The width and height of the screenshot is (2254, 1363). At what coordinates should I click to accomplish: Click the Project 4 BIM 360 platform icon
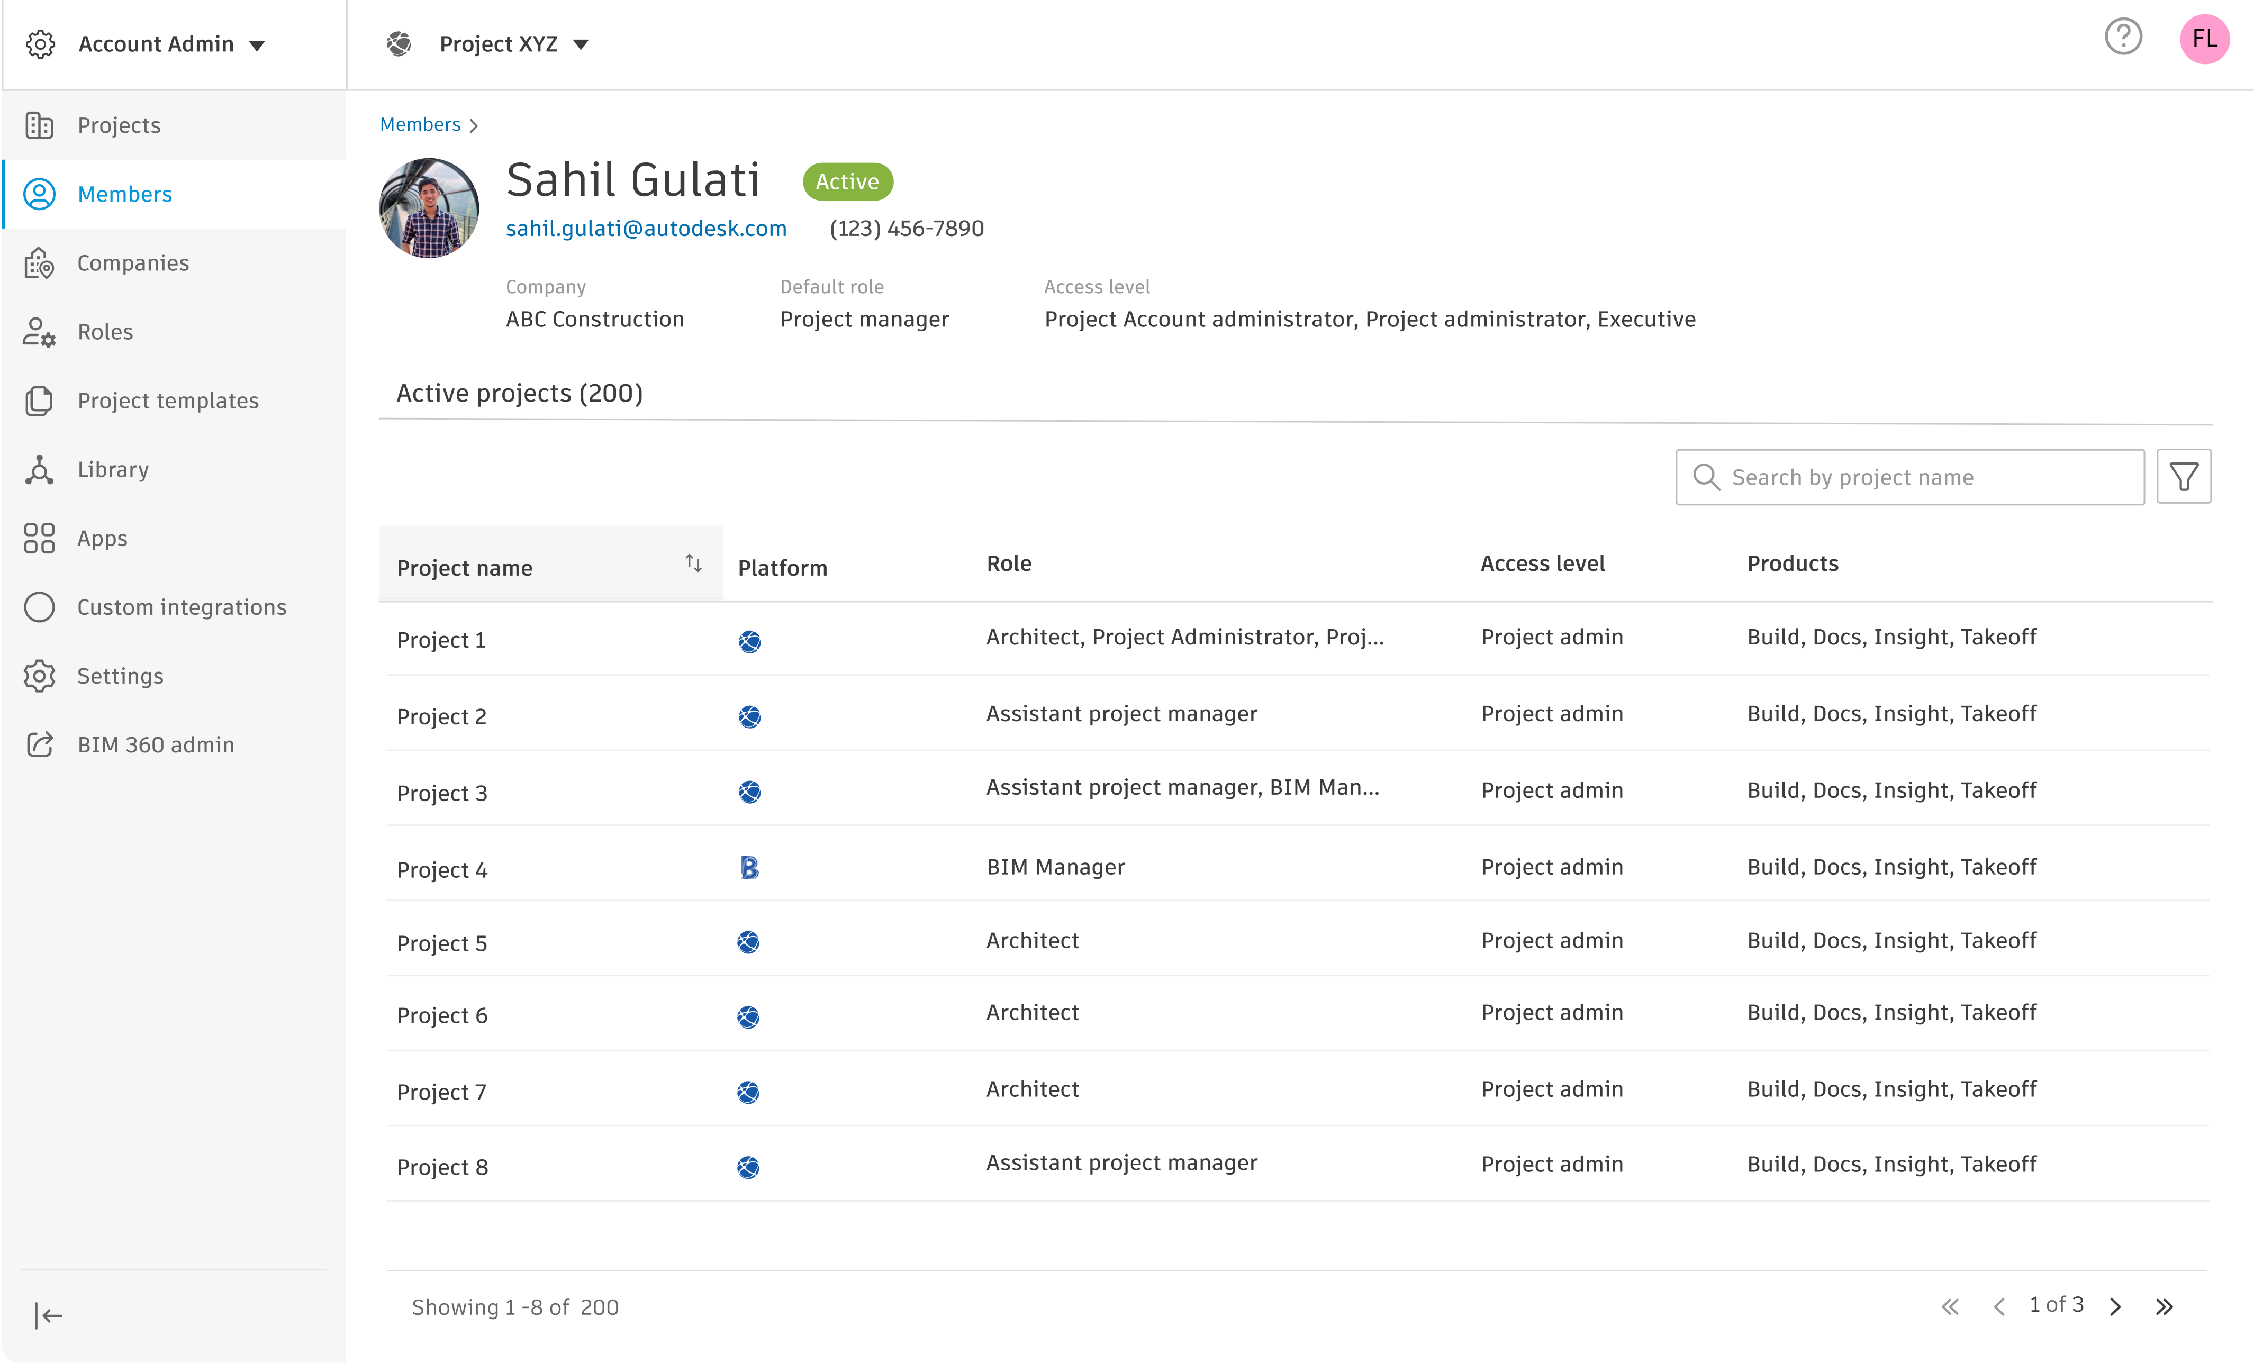[x=749, y=867]
